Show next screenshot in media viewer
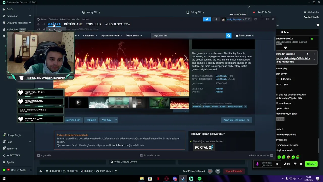 186,58
